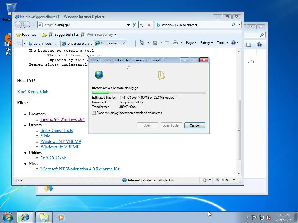Image resolution: width=298 pixels, height=223 pixels.
Task: Click the RSS Feeds icon
Action: [155, 43]
